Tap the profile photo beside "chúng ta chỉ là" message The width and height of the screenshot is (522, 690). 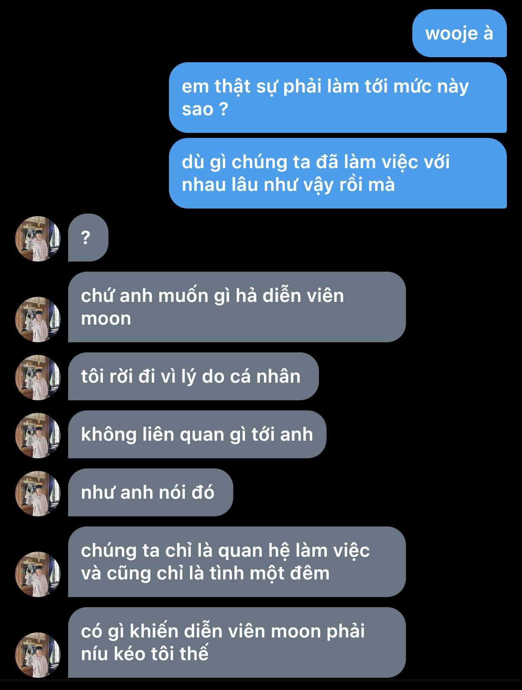[x=38, y=574]
